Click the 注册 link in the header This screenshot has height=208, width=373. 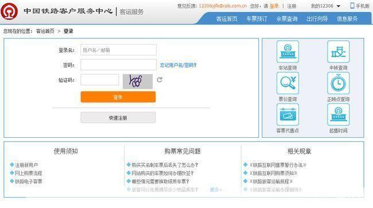(292, 6)
